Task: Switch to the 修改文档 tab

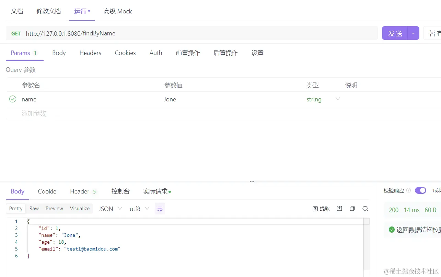Action: (x=49, y=11)
